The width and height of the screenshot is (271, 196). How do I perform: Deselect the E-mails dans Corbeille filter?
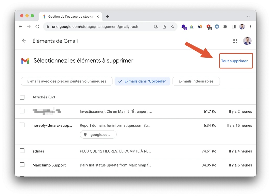tap(142, 81)
